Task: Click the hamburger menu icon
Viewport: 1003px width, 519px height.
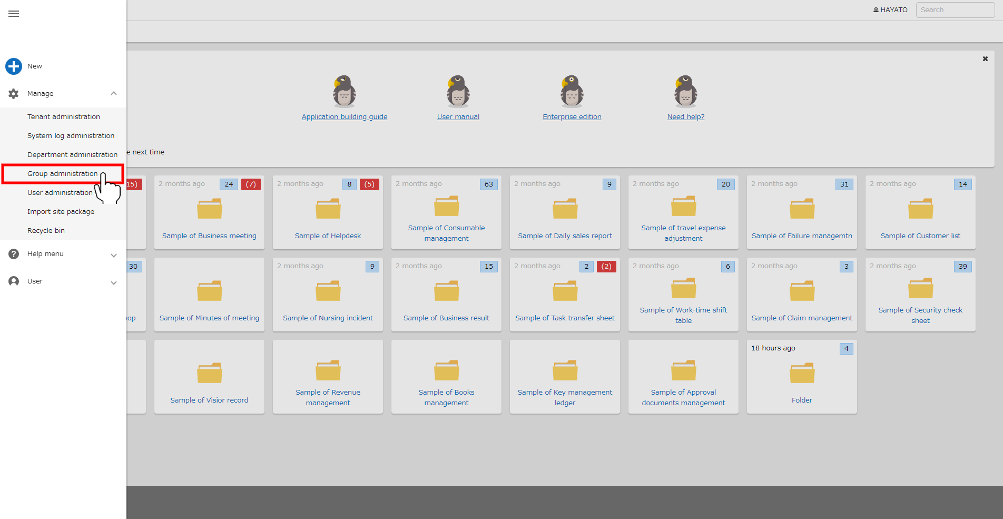Action: click(14, 14)
